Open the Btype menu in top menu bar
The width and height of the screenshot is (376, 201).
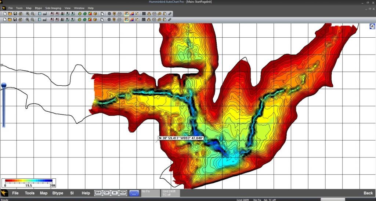point(38,8)
